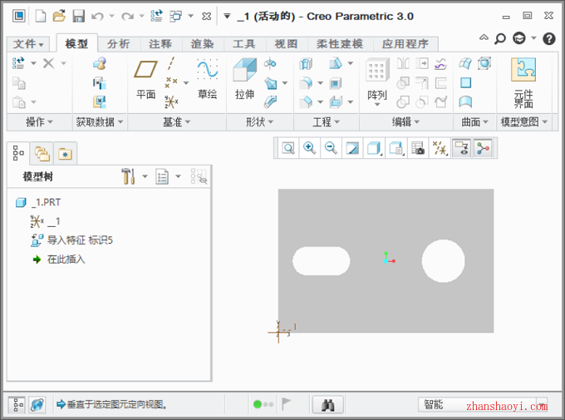Switch to the 视图 tab
565x420 pixels.
coord(286,44)
